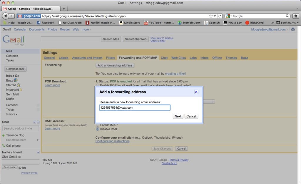Open NetClassroom bookmark

70,23
